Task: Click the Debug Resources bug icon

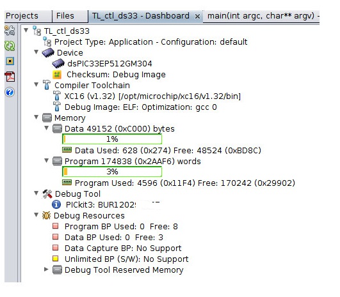Action: (x=46, y=215)
